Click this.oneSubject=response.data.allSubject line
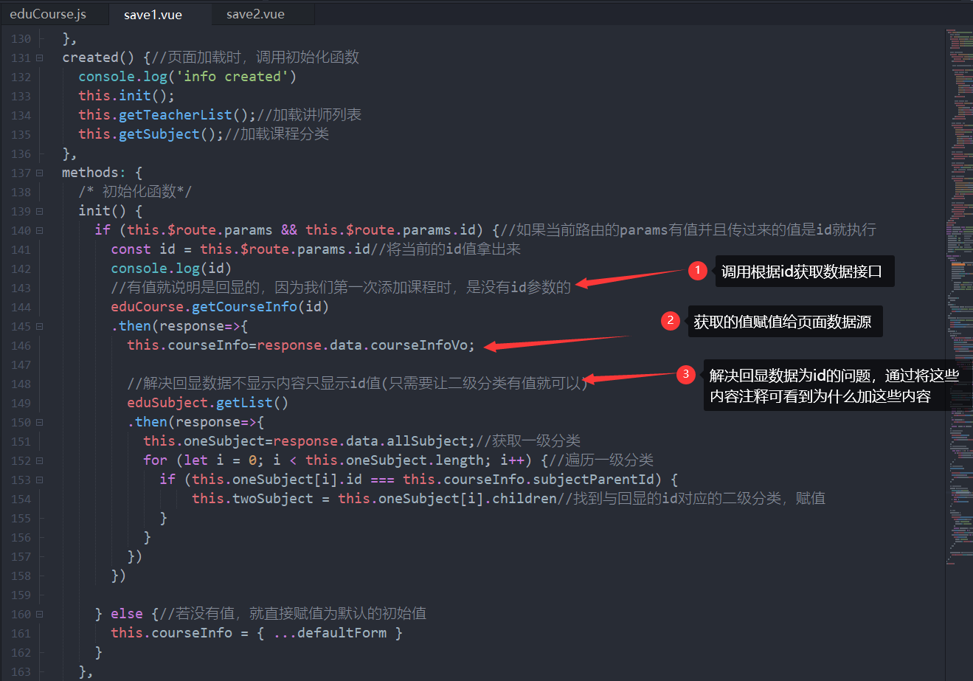973x681 pixels. click(309, 441)
